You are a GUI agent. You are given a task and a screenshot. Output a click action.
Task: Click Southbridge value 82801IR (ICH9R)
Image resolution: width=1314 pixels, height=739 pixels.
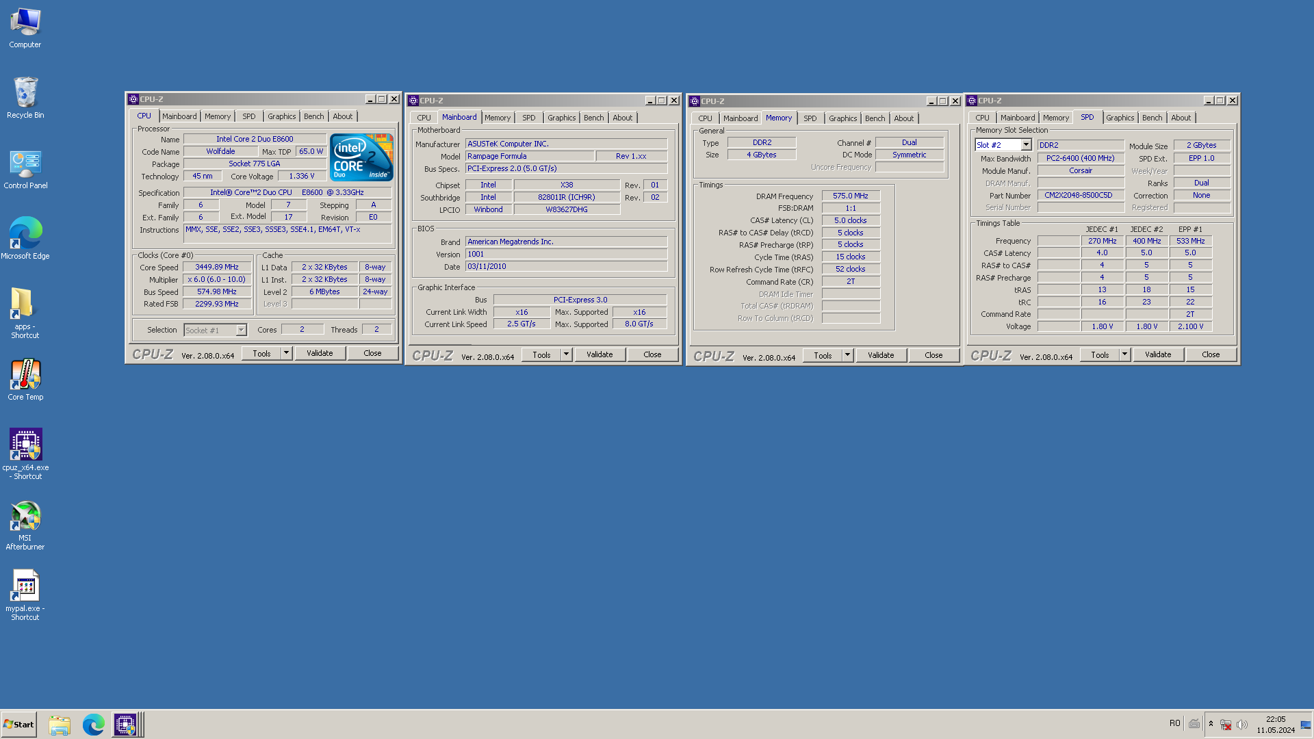point(567,198)
